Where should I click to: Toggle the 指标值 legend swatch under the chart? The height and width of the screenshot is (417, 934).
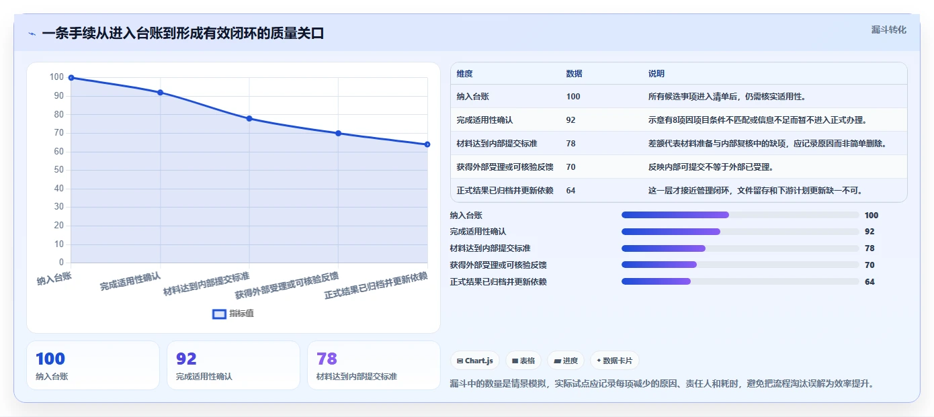pyautogui.click(x=219, y=314)
